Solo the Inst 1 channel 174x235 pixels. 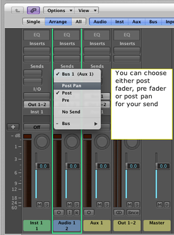[47, 205]
